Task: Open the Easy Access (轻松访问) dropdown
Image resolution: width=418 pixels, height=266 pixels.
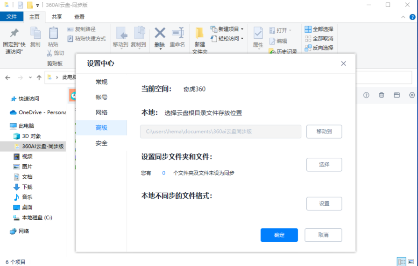Action: coord(227,39)
